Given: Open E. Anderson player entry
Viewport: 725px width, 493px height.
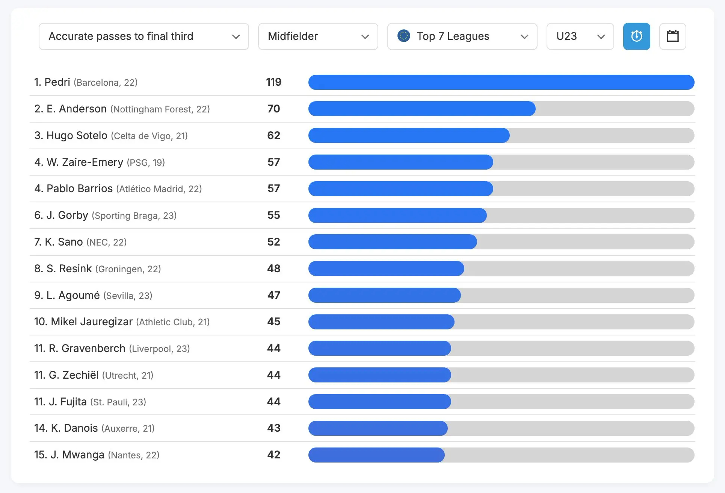Looking at the screenshot, I should click(x=77, y=109).
